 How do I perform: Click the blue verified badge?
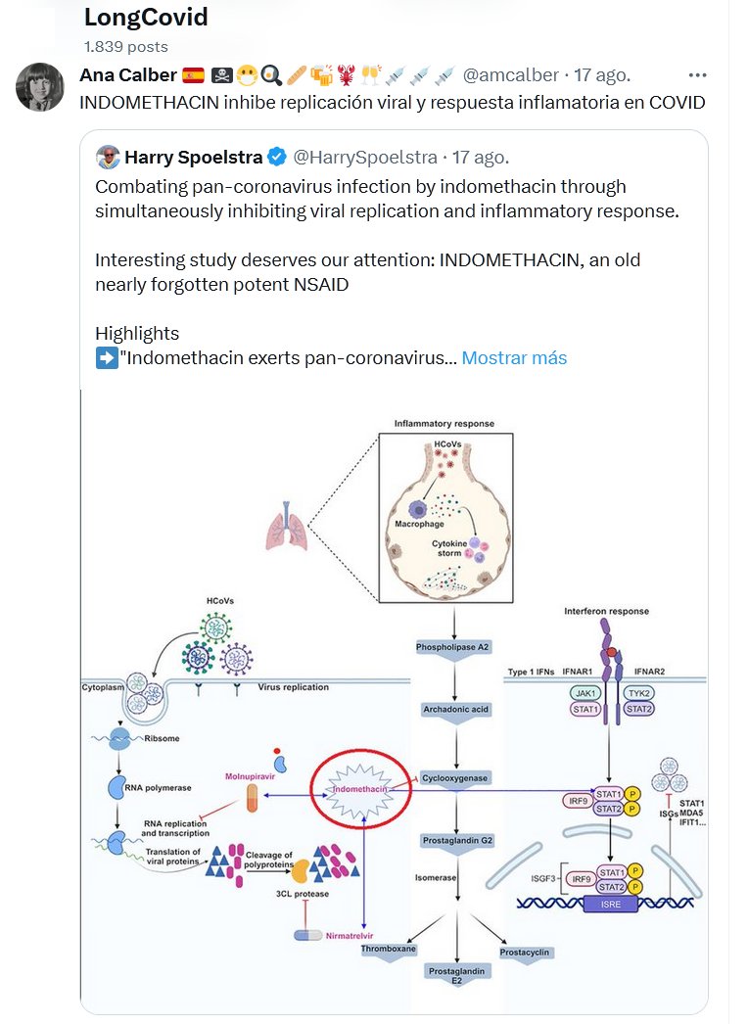pos(278,157)
